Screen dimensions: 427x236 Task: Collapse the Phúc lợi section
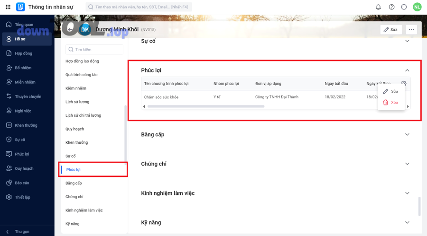tap(407, 70)
